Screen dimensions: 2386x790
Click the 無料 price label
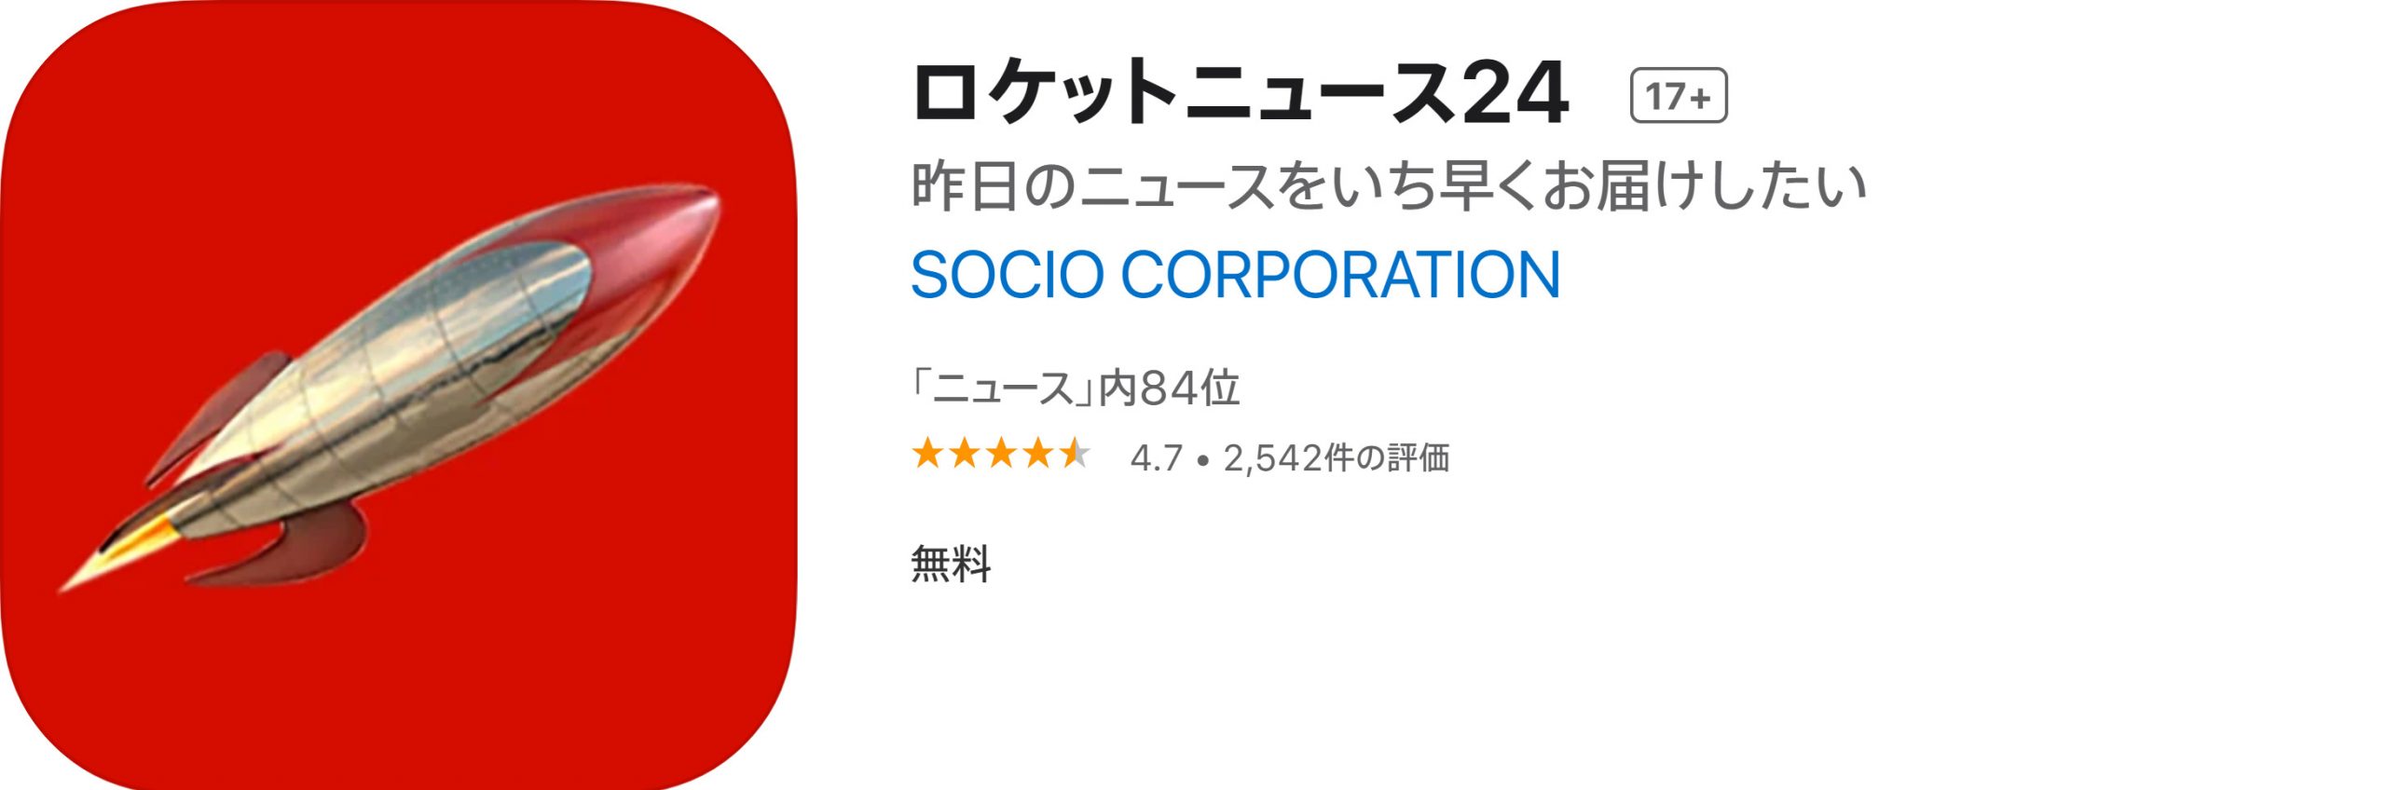(x=951, y=564)
